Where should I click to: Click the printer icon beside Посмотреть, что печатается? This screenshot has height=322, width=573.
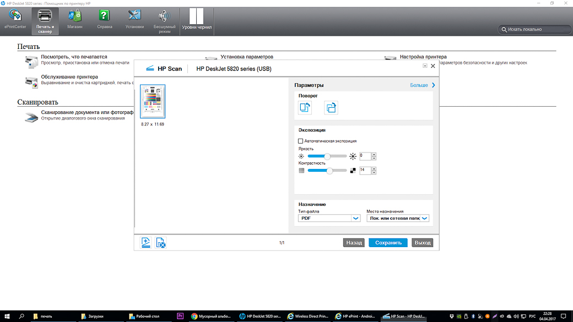[31, 62]
